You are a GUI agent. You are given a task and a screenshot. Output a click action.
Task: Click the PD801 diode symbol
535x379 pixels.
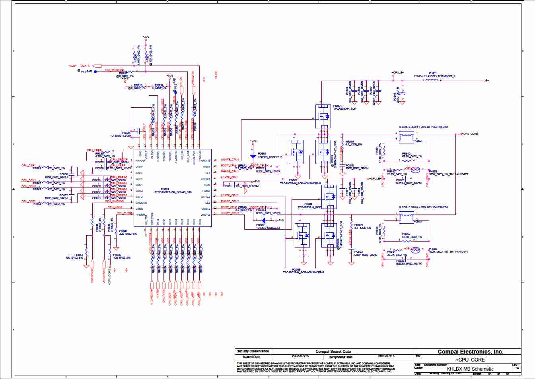tap(253, 157)
